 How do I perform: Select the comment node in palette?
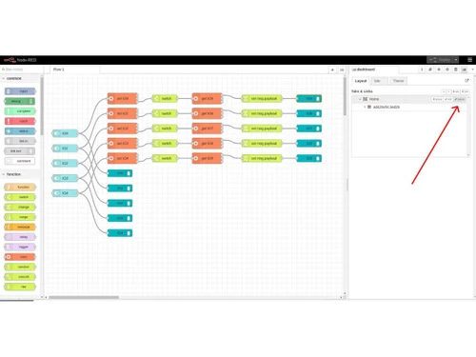pyautogui.click(x=20, y=161)
